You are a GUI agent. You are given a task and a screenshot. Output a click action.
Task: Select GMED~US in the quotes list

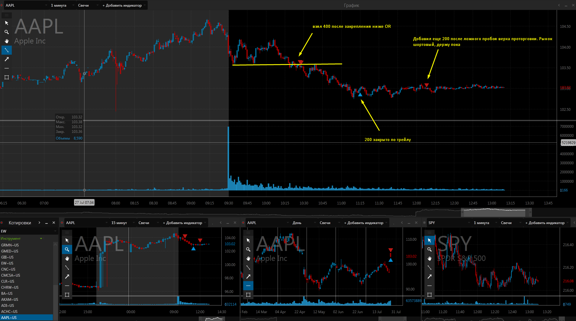click(x=27, y=251)
